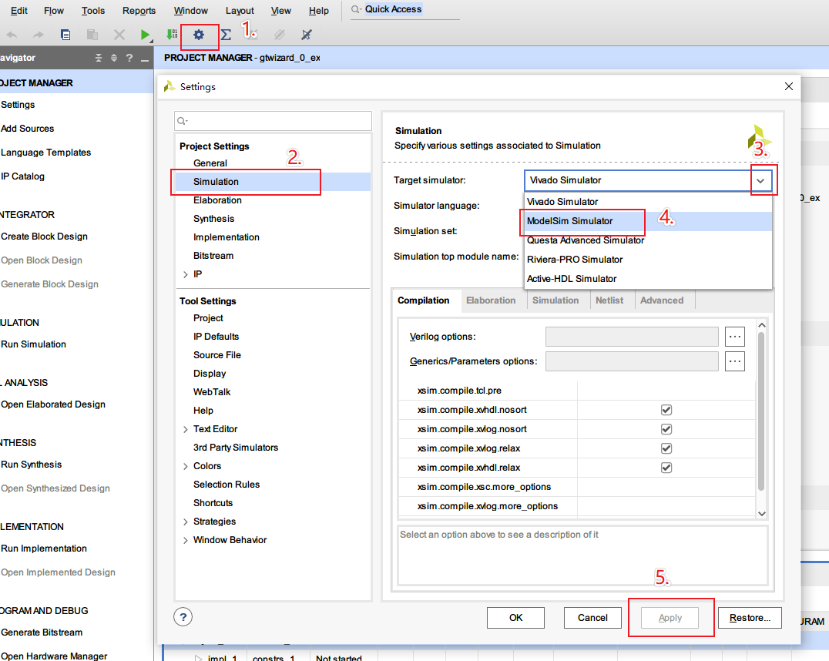Switch to the Netlist tab
829x661 pixels.
click(609, 300)
